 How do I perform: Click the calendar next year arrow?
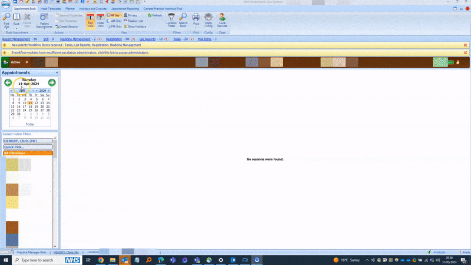pos(48,91)
